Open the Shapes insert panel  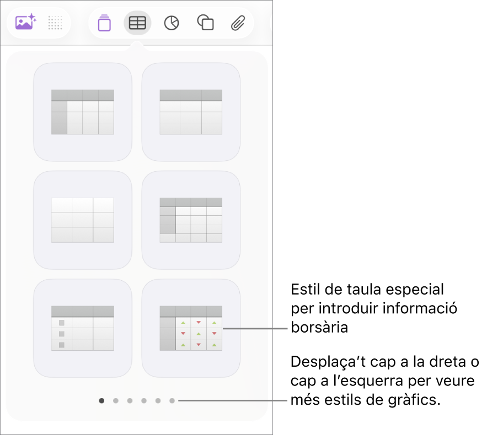(x=205, y=23)
